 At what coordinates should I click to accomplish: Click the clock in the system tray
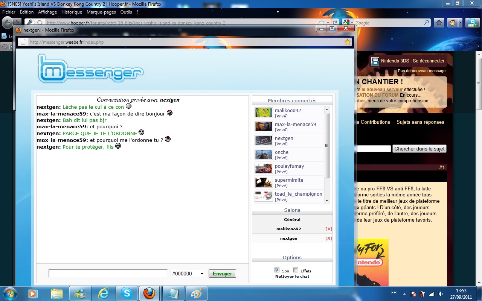pyautogui.click(x=461, y=293)
